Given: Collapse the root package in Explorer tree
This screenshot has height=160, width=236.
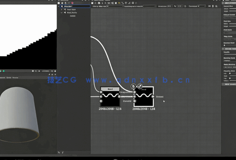Looking at the screenshot, I should (59, 6).
